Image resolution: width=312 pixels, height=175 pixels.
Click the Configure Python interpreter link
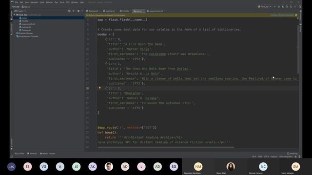pyautogui.click(x=282, y=15)
